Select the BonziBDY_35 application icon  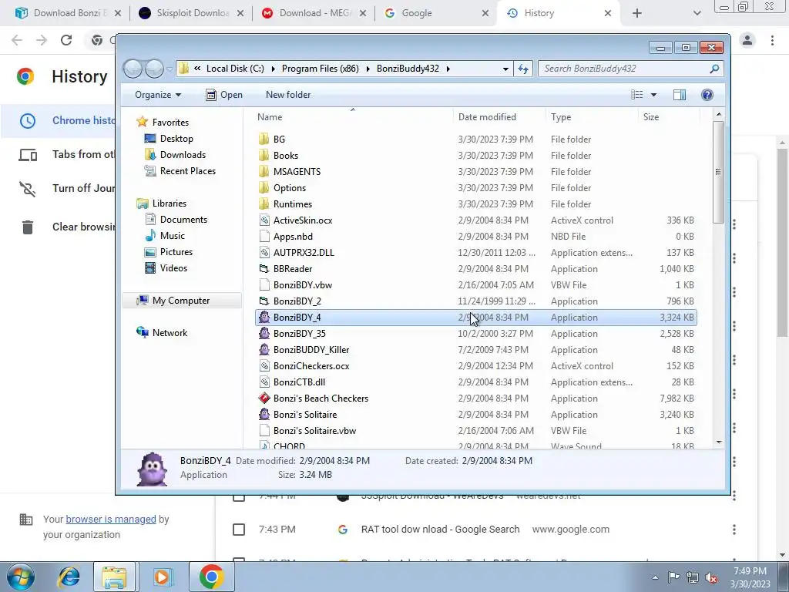[x=264, y=334]
